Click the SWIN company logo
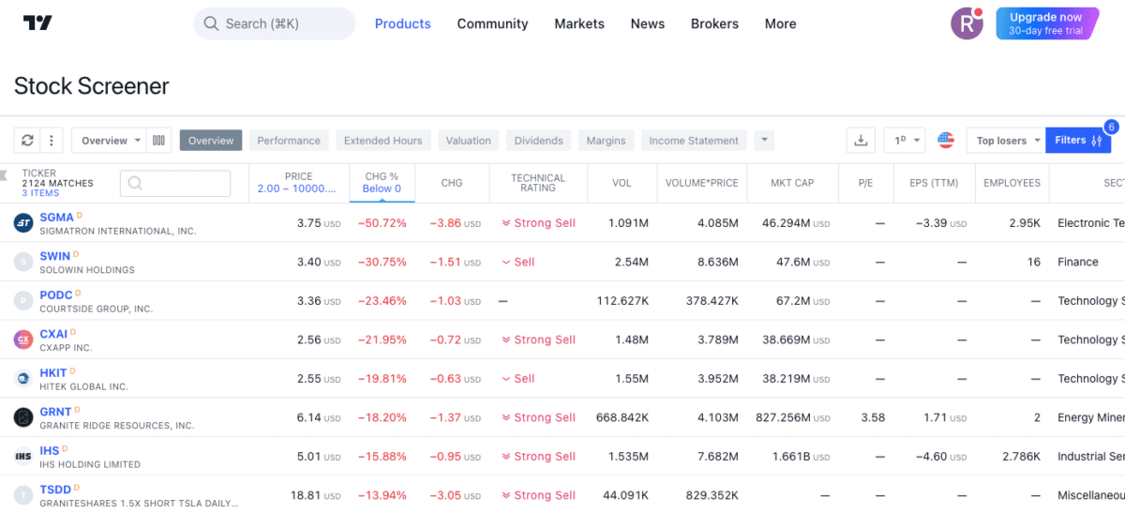The image size is (1125, 513). [23, 263]
